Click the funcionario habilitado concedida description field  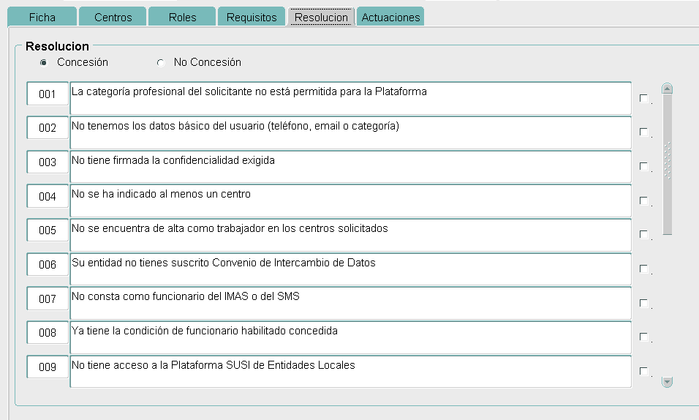pos(350,337)
